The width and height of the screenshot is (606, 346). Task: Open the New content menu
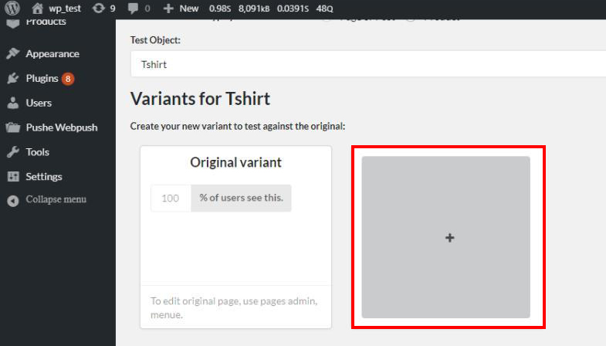[188, 8]
